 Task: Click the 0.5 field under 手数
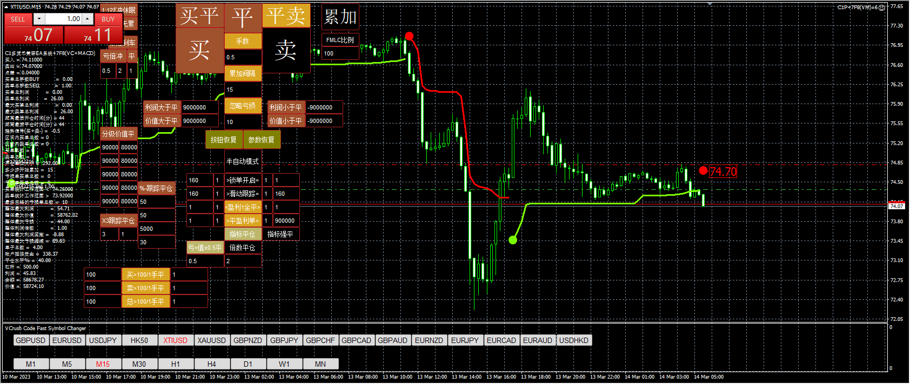pos(243,57)
